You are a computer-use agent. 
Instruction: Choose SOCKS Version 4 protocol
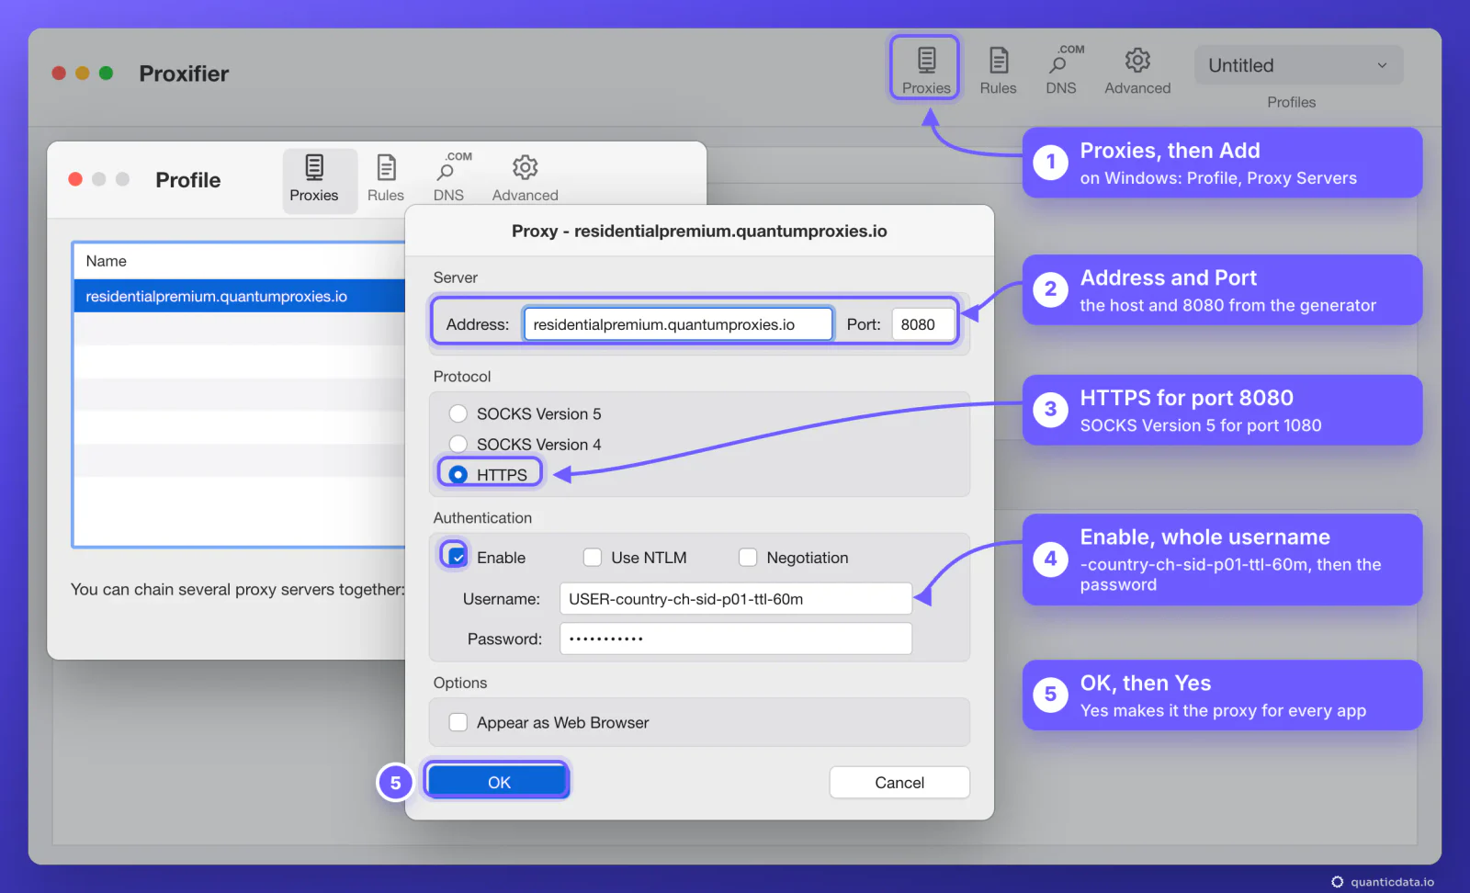tap(458, 444)
